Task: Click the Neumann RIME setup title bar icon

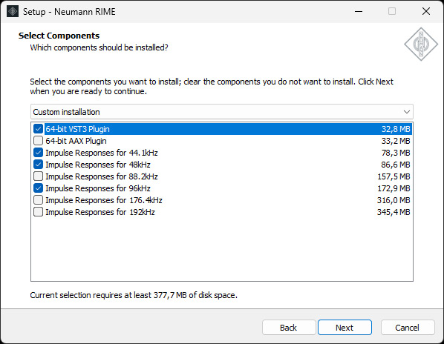Action: [13, 11]
